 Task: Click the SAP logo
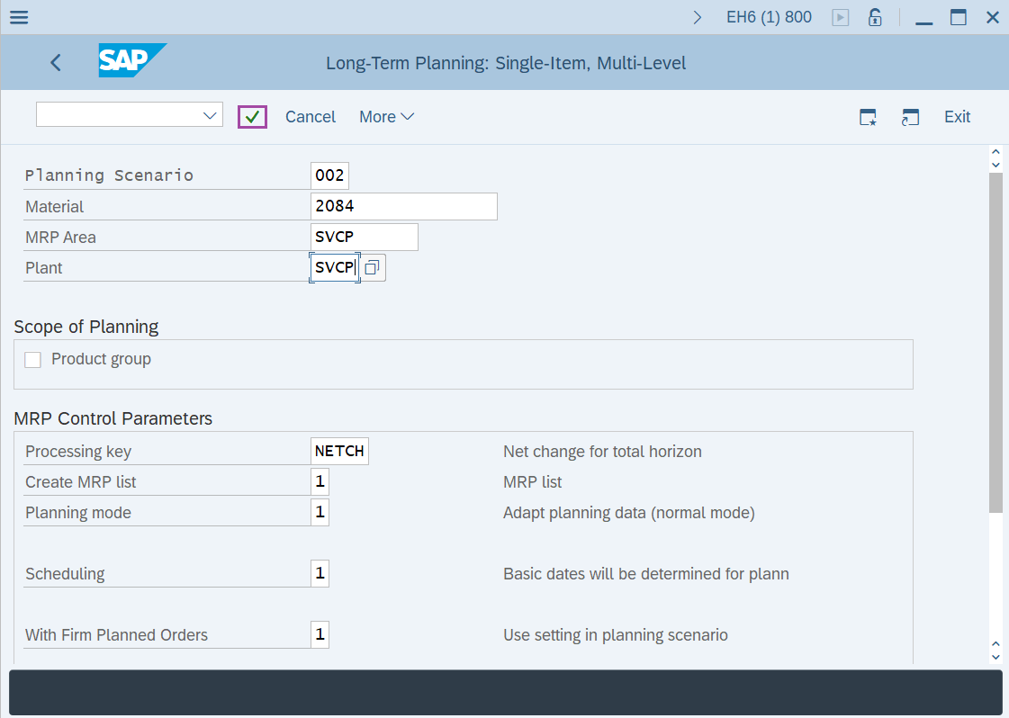click(x=131, y=62)
